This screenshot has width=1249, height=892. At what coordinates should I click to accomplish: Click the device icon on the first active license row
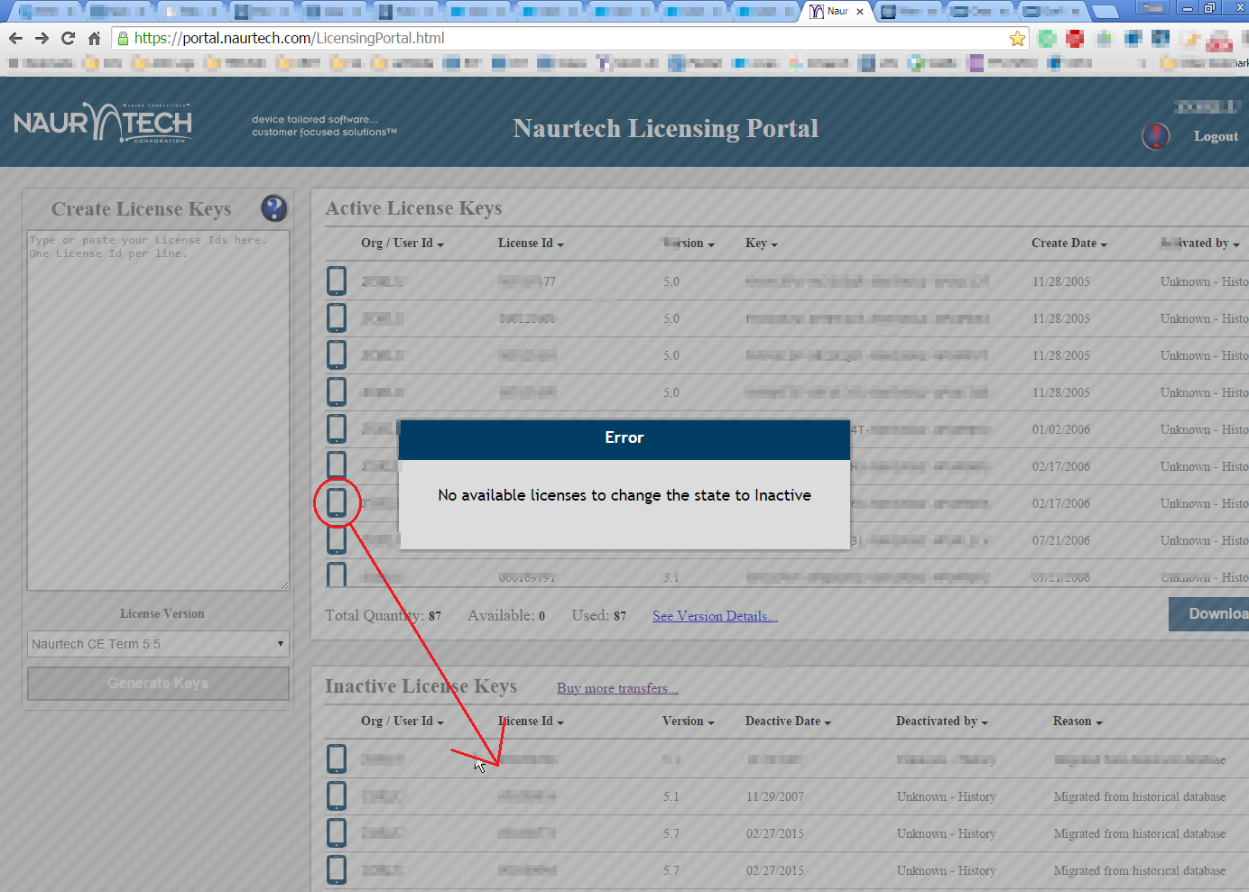[336, 280]
